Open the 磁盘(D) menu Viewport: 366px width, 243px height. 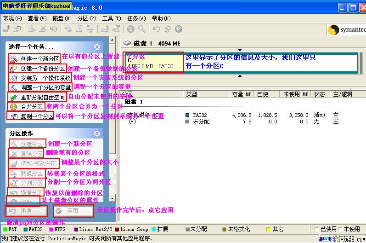(x=62, y=18)
